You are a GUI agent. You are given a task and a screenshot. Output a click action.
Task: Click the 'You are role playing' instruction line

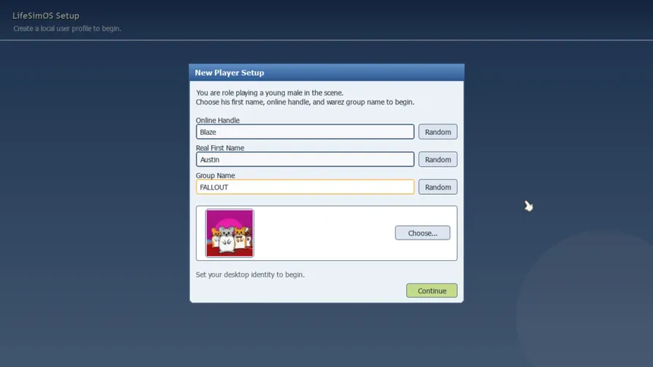(270, 93)
